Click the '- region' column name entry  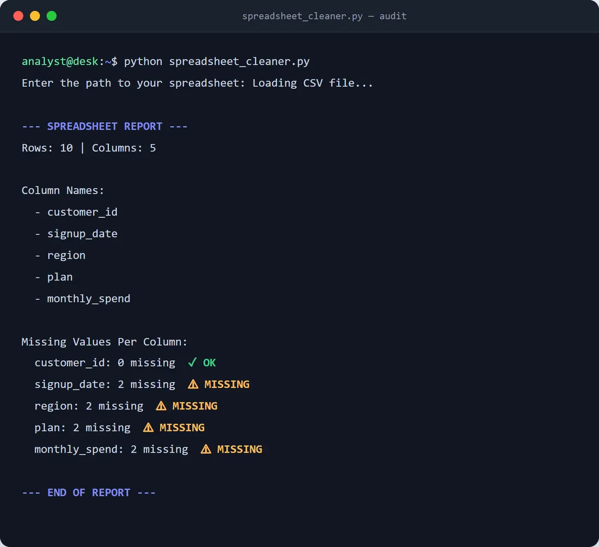[x=60, y=256]
